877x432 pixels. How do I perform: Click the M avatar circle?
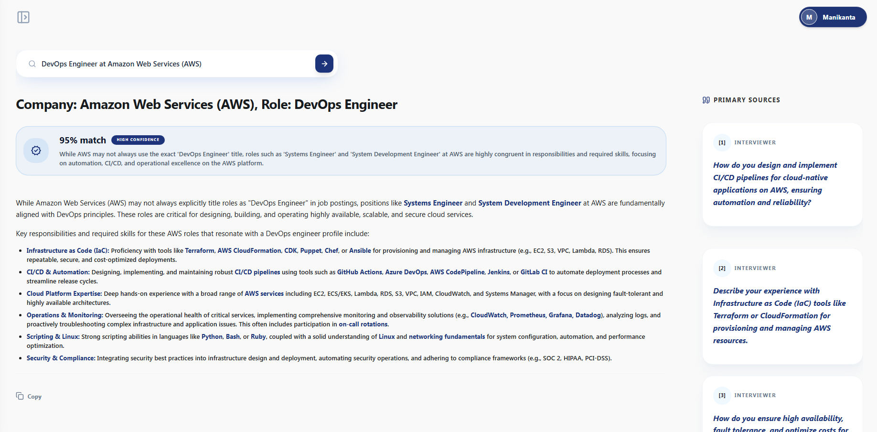point(809,17)
